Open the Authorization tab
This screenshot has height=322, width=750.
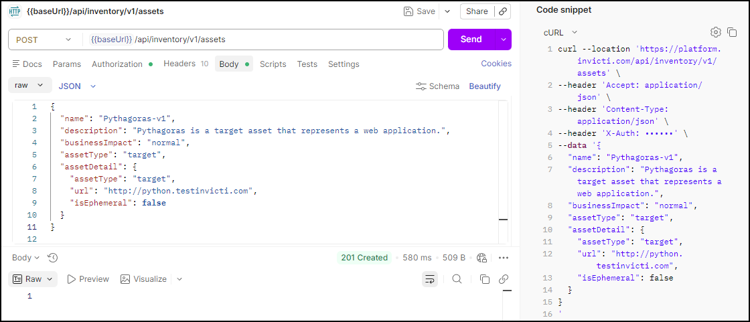pyautogui.click(x=117, y=64)
